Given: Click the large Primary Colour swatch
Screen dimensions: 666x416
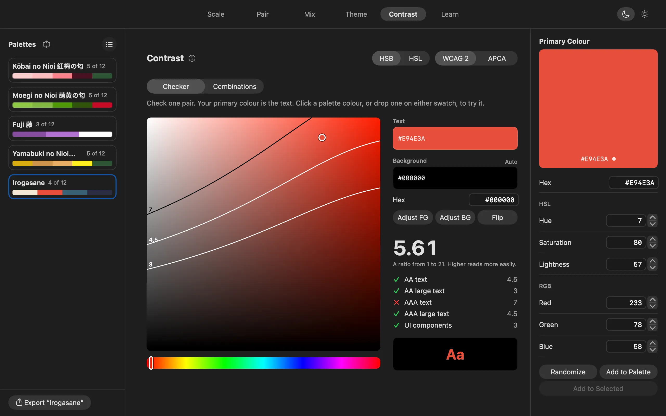Looking at the screenshot, I should 598,108.
